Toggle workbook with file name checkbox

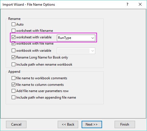point(13,43)
